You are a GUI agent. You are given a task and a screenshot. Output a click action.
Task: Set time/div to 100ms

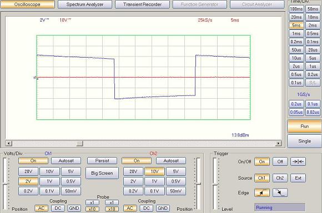pos(296,9)
